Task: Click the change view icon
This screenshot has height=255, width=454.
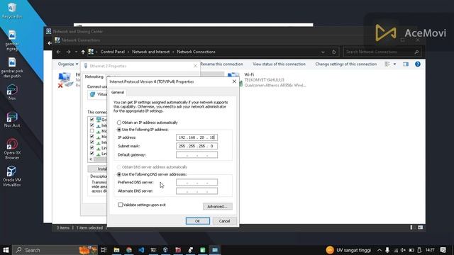Action: click(387, 64)
